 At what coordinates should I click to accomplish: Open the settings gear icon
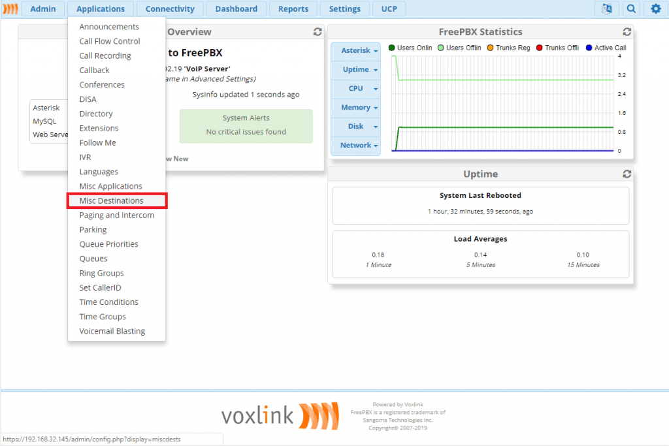[x=656, y=8]
